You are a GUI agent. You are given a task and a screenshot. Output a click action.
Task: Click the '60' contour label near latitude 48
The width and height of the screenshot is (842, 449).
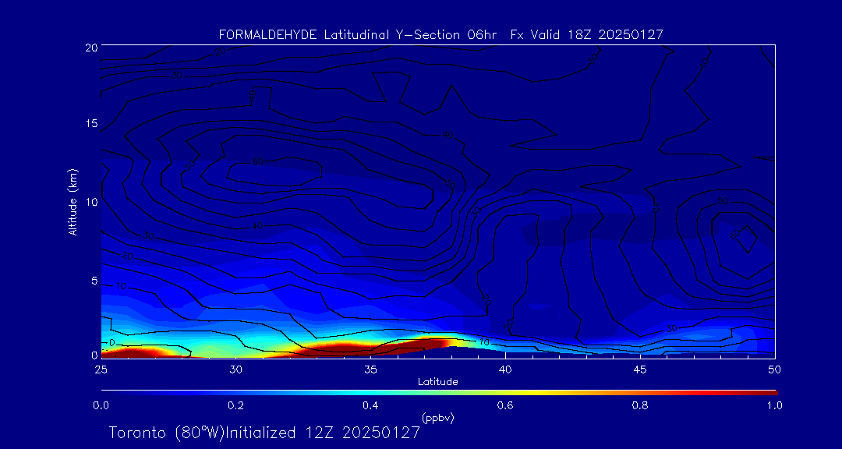(735, 234)
